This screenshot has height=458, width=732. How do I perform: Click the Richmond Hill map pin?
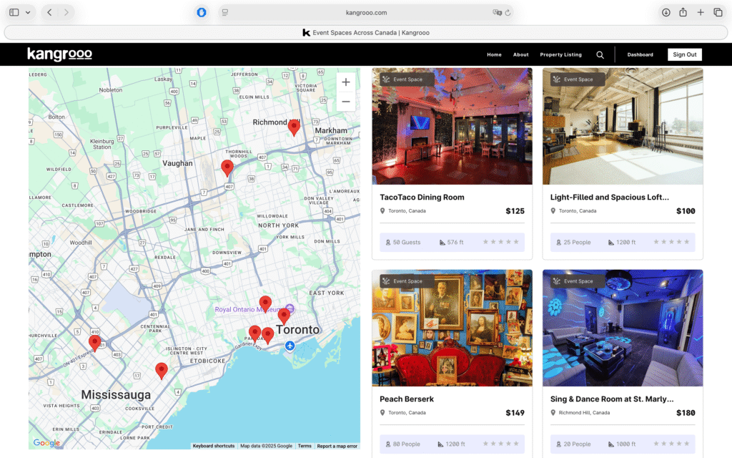(x=294, y=127)
